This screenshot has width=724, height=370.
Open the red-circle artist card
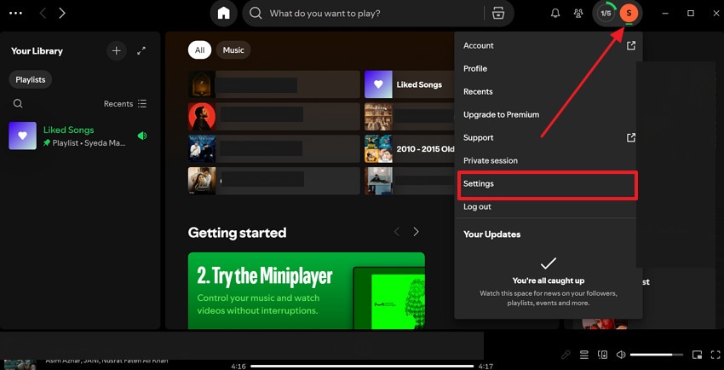[x=273, y=117]
